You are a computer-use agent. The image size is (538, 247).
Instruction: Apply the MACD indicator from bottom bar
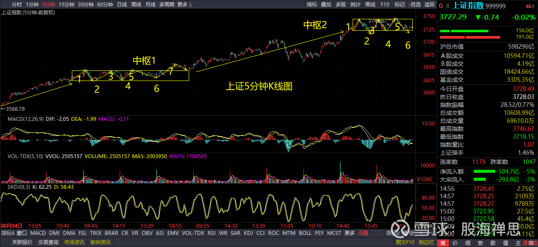click(38, 233)
